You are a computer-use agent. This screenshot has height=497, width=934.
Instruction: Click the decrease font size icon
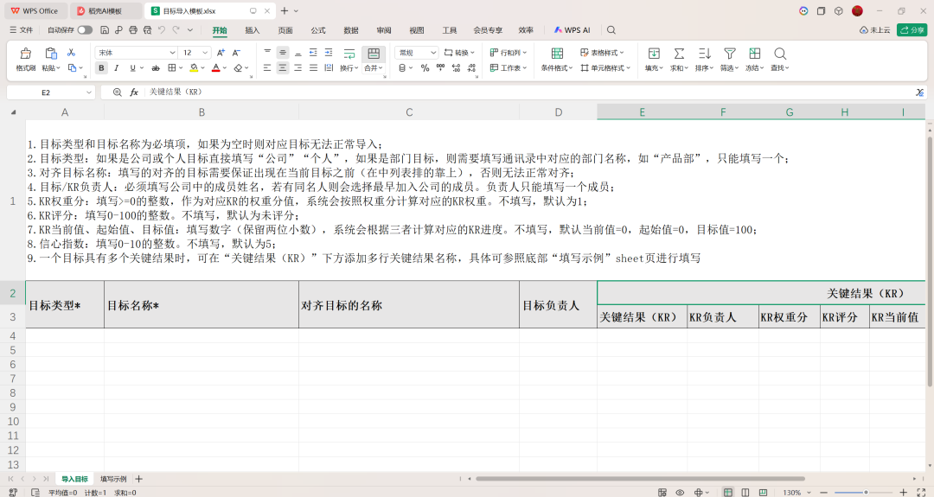click(x=236, y=53)
